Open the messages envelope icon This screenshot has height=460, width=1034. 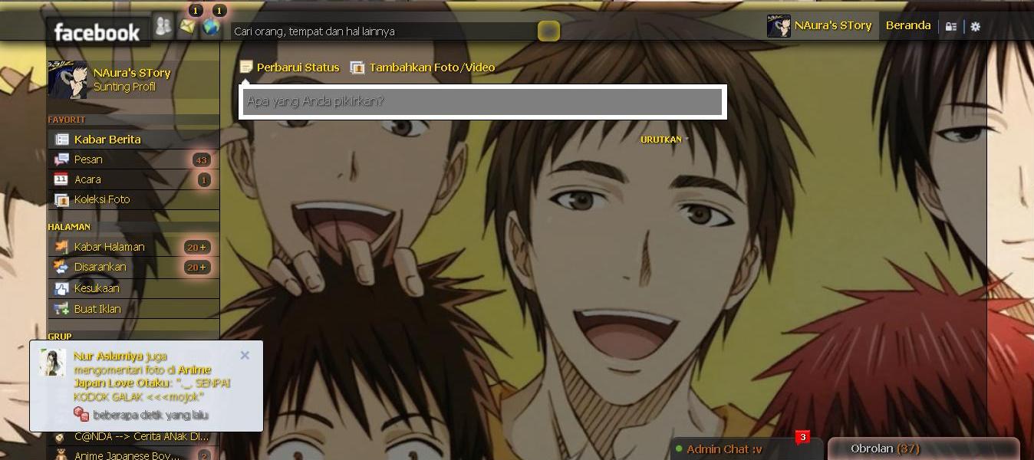(x=187, y=26)
